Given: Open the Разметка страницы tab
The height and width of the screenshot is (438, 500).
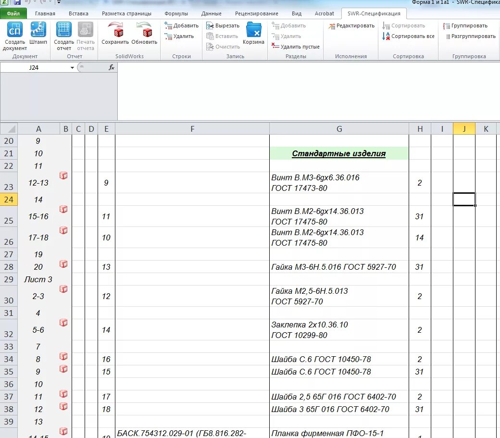Looking at the screenshot, I should tap(126, 13).
